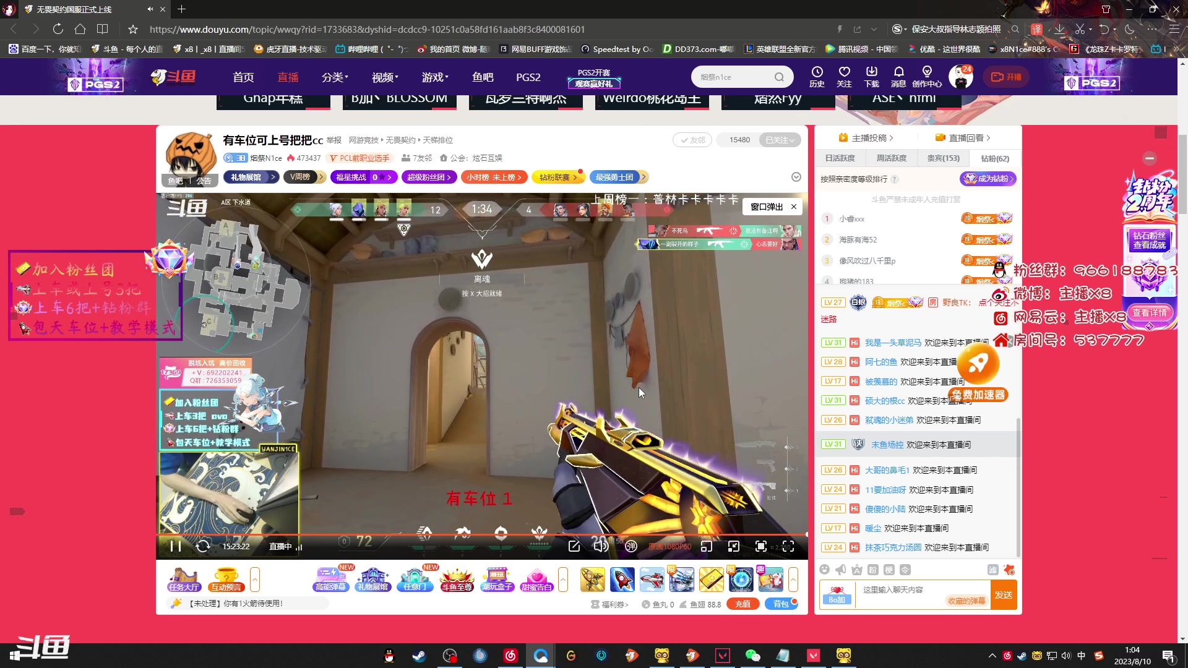Toggle the 滤 chat filter icon
1188x668 pixels.
click(x=992, y=570)
